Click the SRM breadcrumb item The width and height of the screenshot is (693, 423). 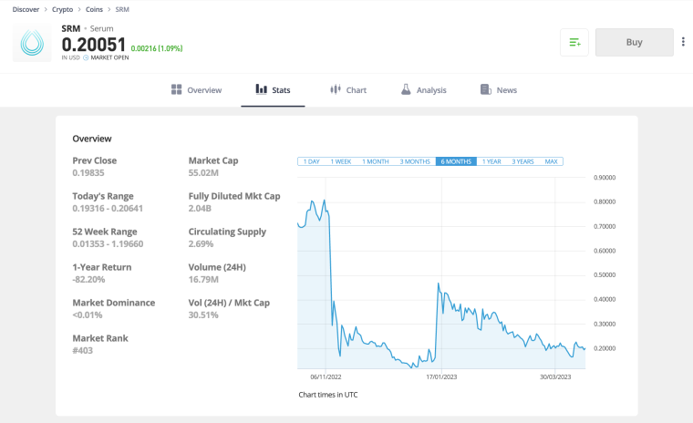tap(122, 9)
